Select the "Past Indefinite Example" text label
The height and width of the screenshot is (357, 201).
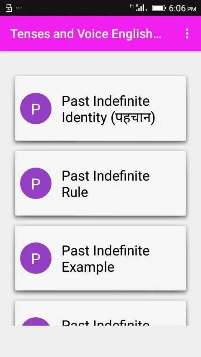pos(106,259)
